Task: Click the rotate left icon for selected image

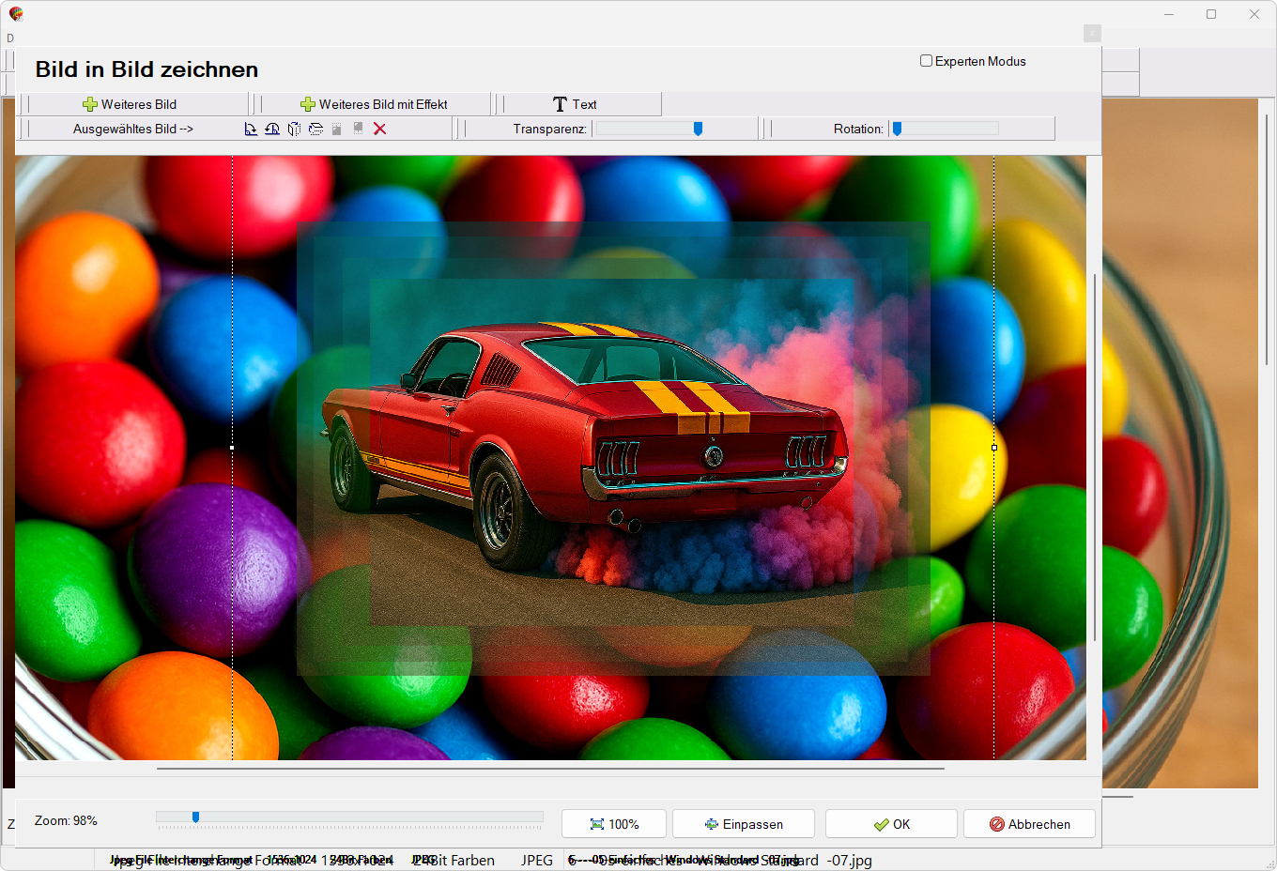Action: click(272, 129)
